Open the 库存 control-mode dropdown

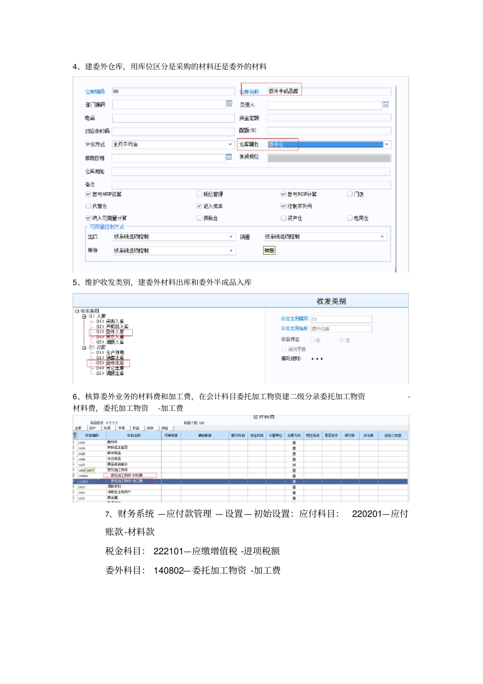tap(231, 251)
